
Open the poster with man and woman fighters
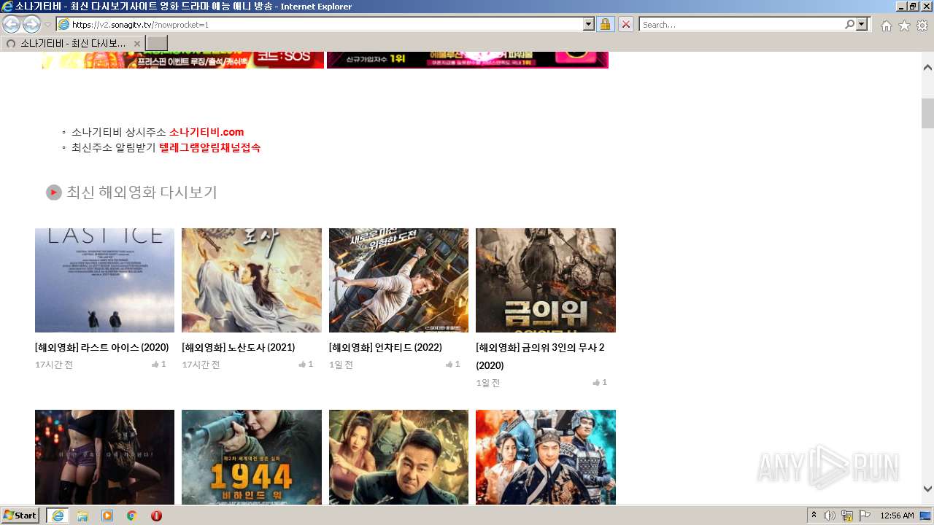tap(398, 457)
